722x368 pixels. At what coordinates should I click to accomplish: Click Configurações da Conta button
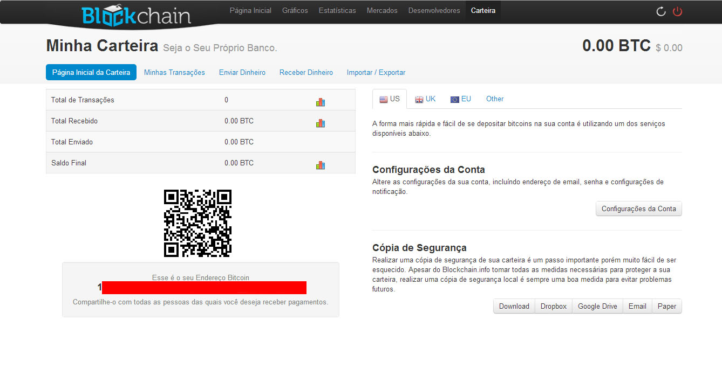tap(639, 209)
